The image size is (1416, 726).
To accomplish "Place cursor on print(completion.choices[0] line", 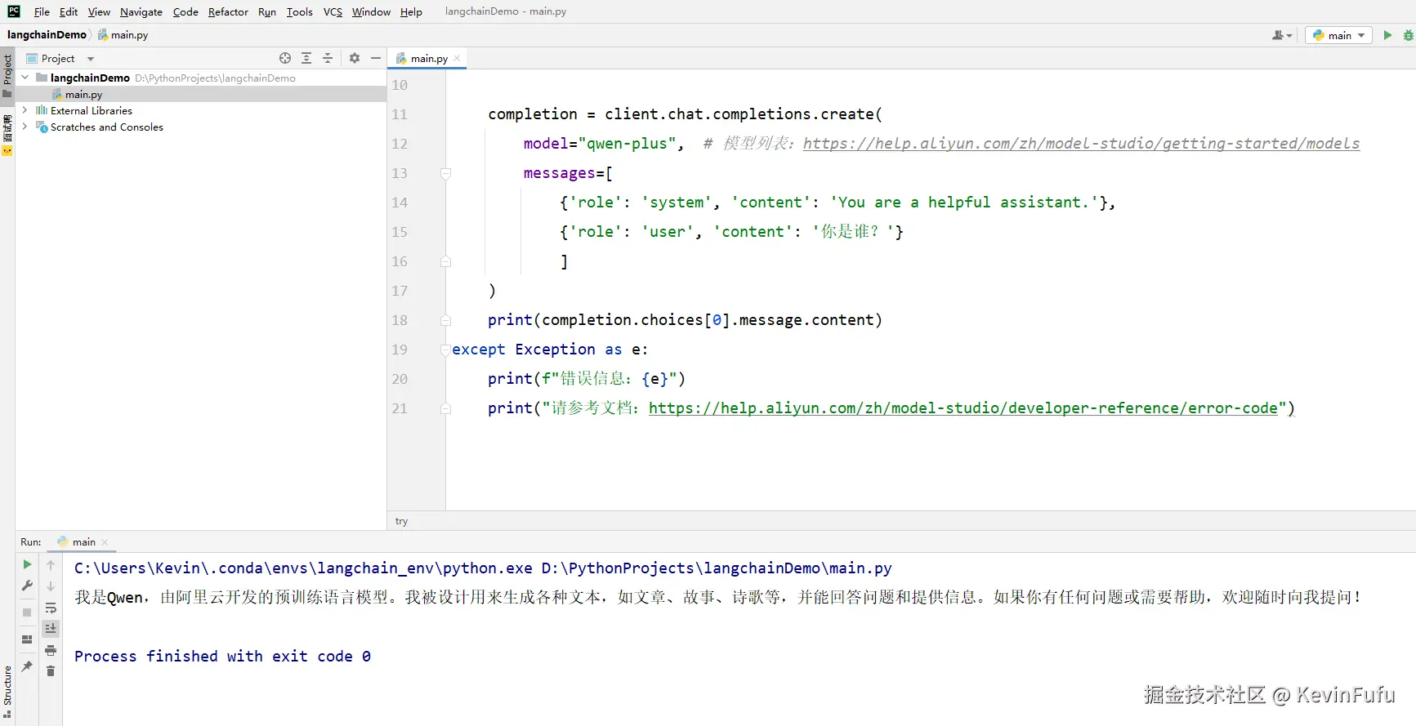I will click(x=685, y=320).
